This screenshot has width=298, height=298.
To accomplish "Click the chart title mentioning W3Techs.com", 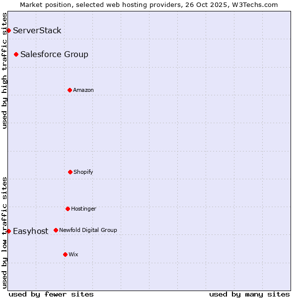I will pos(149,4).
